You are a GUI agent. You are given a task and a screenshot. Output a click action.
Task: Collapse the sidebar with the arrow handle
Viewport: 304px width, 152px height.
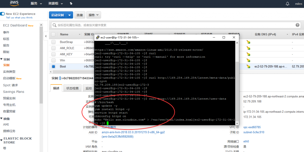point(46,36)
